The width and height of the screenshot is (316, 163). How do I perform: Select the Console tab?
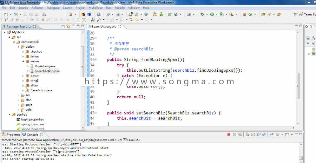point(32,134)
